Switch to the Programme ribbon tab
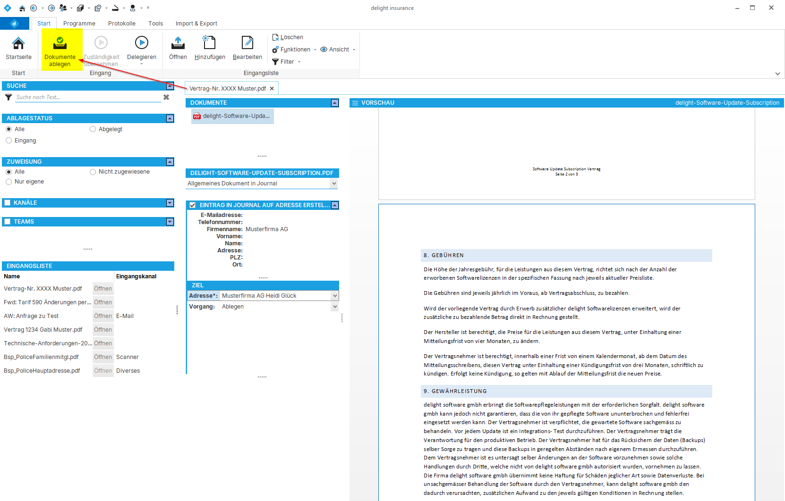This screenshot has width=785, height=501. tap(79, 24)
